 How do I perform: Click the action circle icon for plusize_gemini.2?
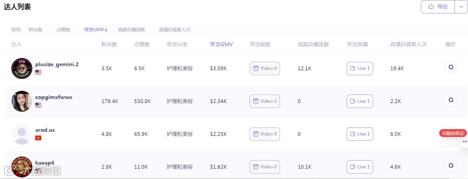click(x=451, y=67)
